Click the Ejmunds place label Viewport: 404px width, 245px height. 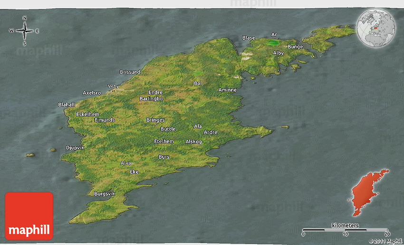105,120
